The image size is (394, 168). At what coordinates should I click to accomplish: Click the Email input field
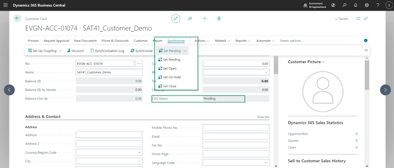click(236, 136)
